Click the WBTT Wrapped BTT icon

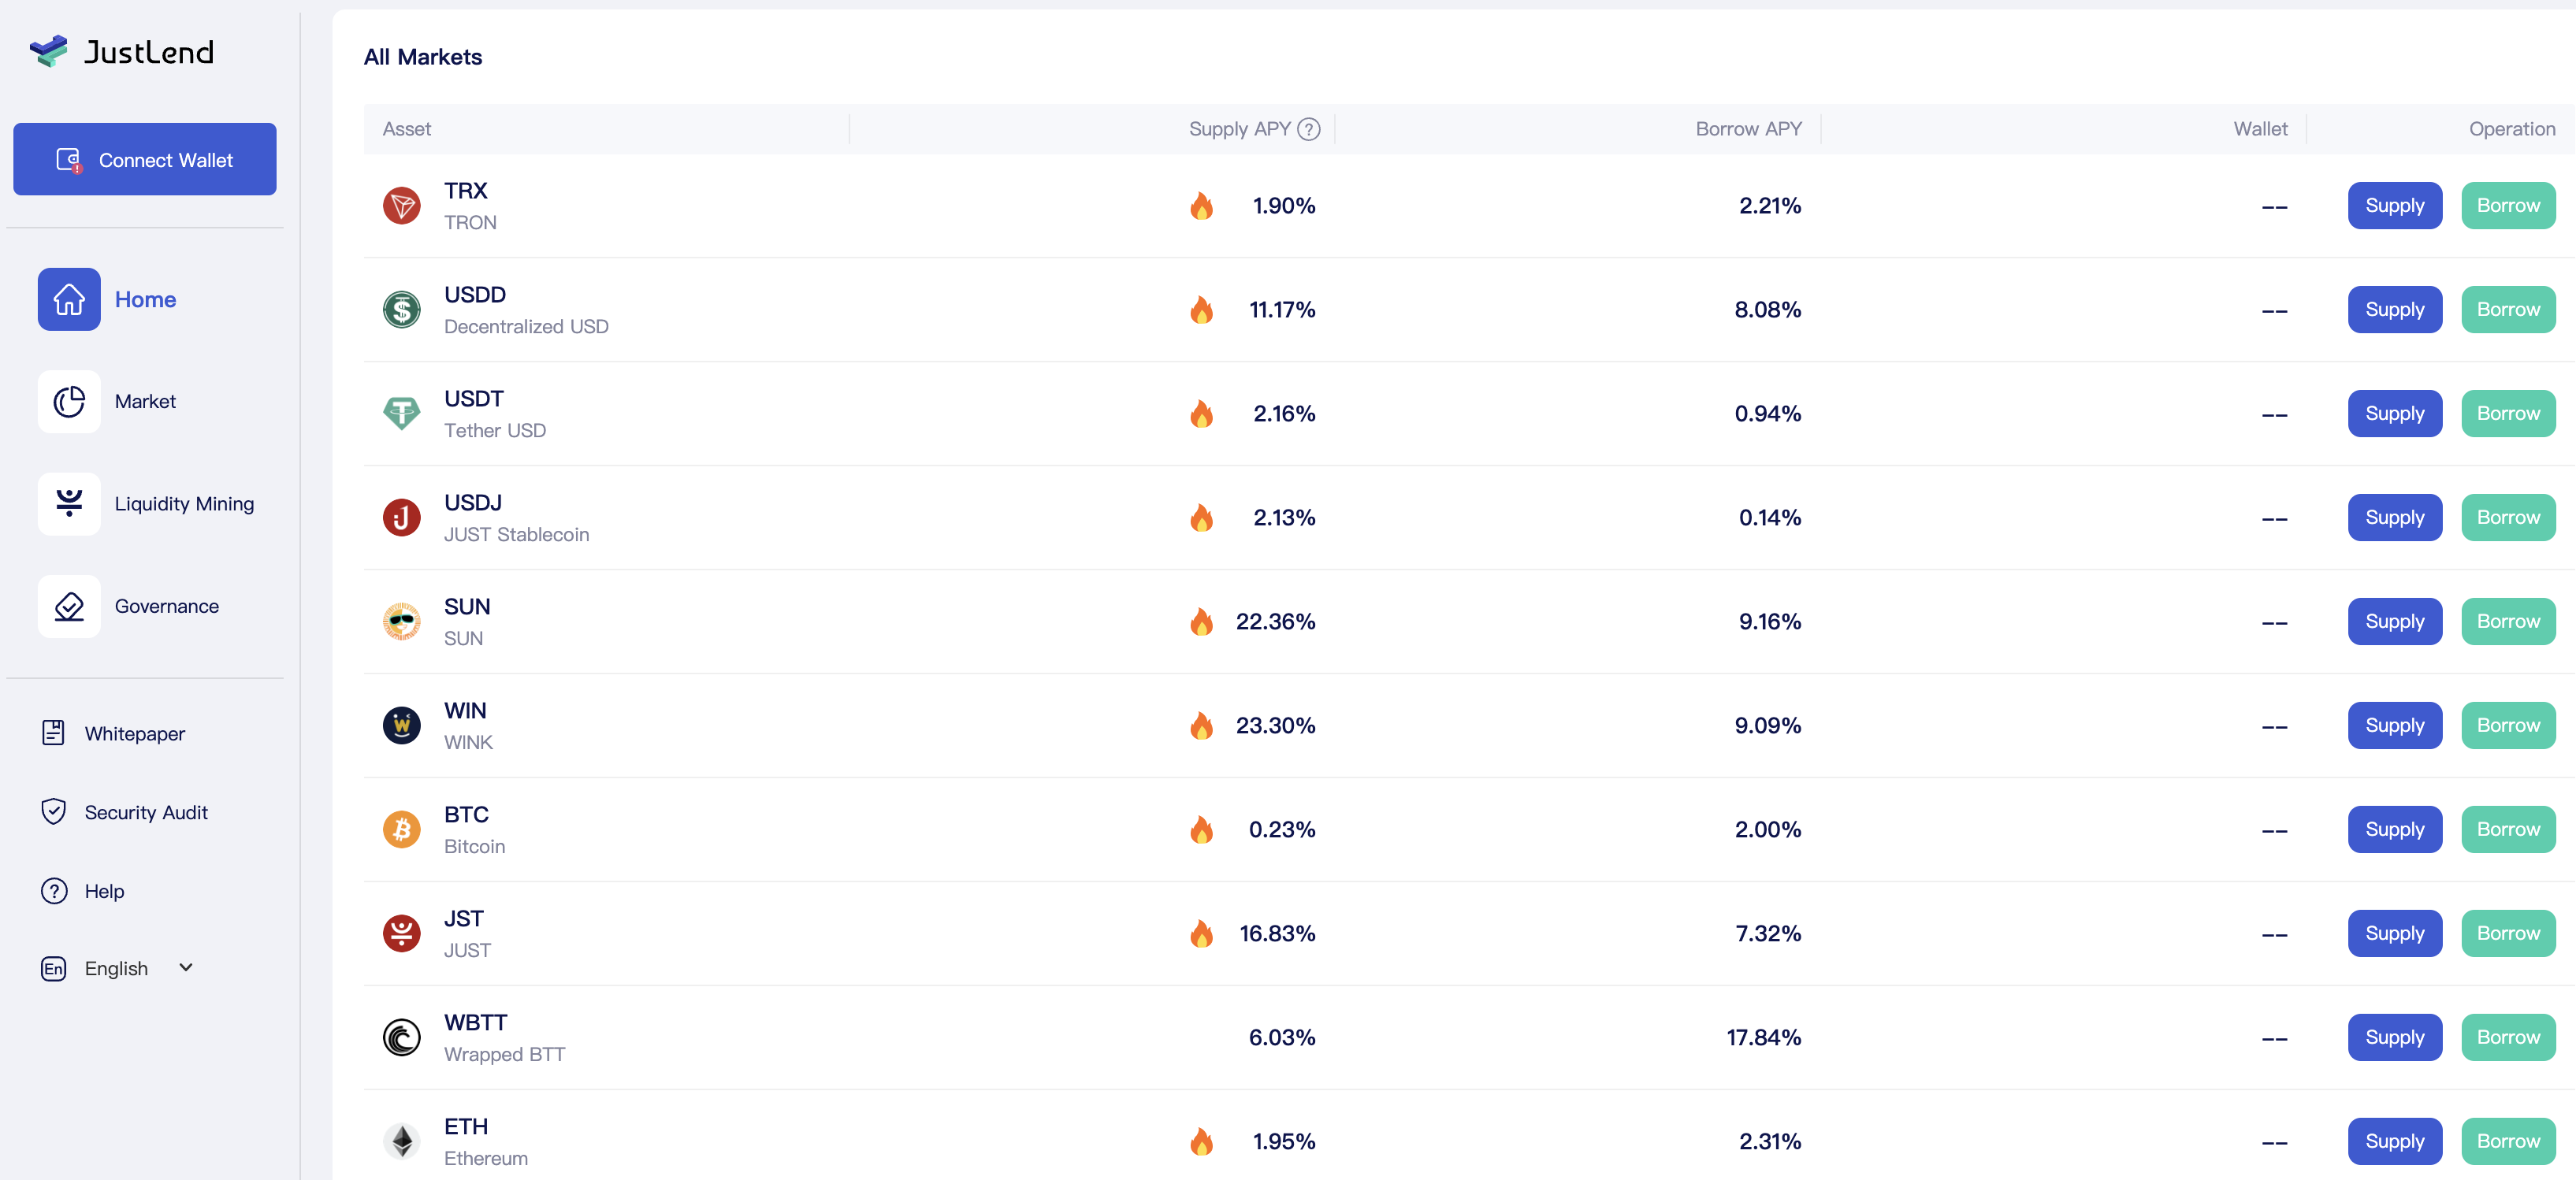pos(402,1037)
